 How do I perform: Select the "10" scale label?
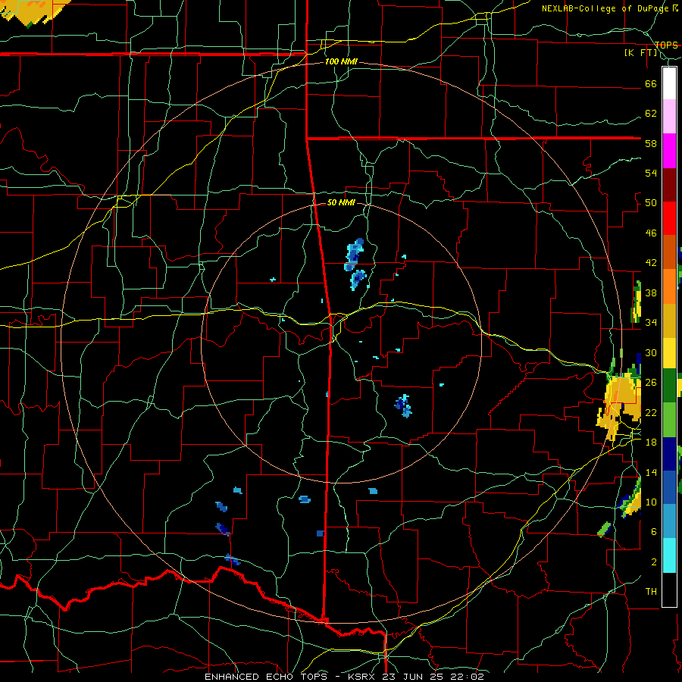tap(651, 502)
